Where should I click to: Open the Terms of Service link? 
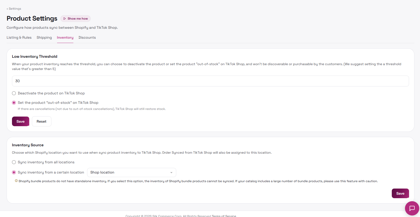(224, 216)
